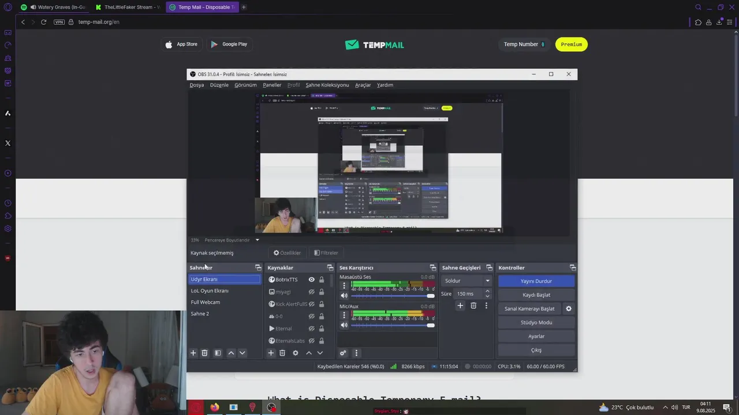Mute the Masaüstü Ses channel
Viewport: 739px width, 415px height.
[x=345, y=296]
